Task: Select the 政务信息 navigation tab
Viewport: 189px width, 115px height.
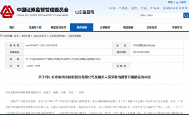Action: point(82,28)
